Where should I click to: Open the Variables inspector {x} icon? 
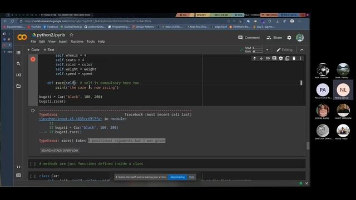click(18, 74)
